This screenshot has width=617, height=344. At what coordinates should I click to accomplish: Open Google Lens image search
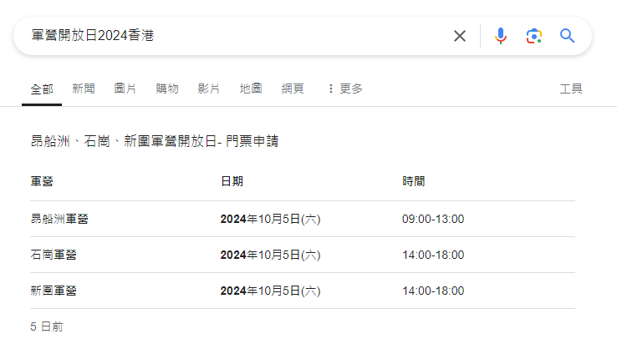[x=534, y=36]
